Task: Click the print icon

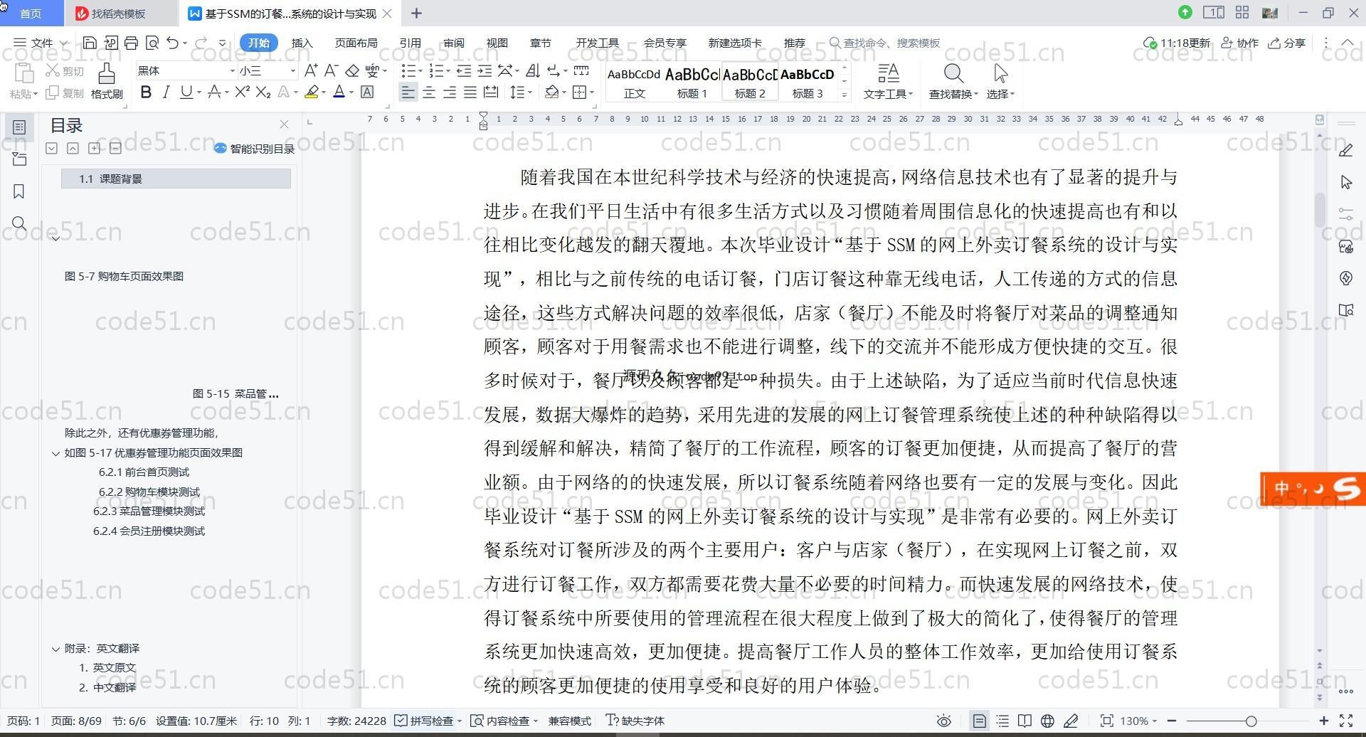Action: pyautogui.click(x=131, y=43)
